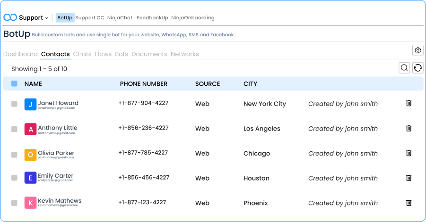Delete Anthony Little using trash icon
This screenshot has width=426, height=222.
click(x=409, y=128)
